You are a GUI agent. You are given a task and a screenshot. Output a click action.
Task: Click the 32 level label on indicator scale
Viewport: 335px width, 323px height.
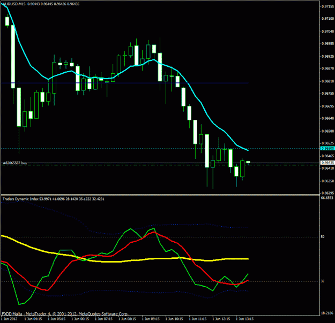point(322,281)
